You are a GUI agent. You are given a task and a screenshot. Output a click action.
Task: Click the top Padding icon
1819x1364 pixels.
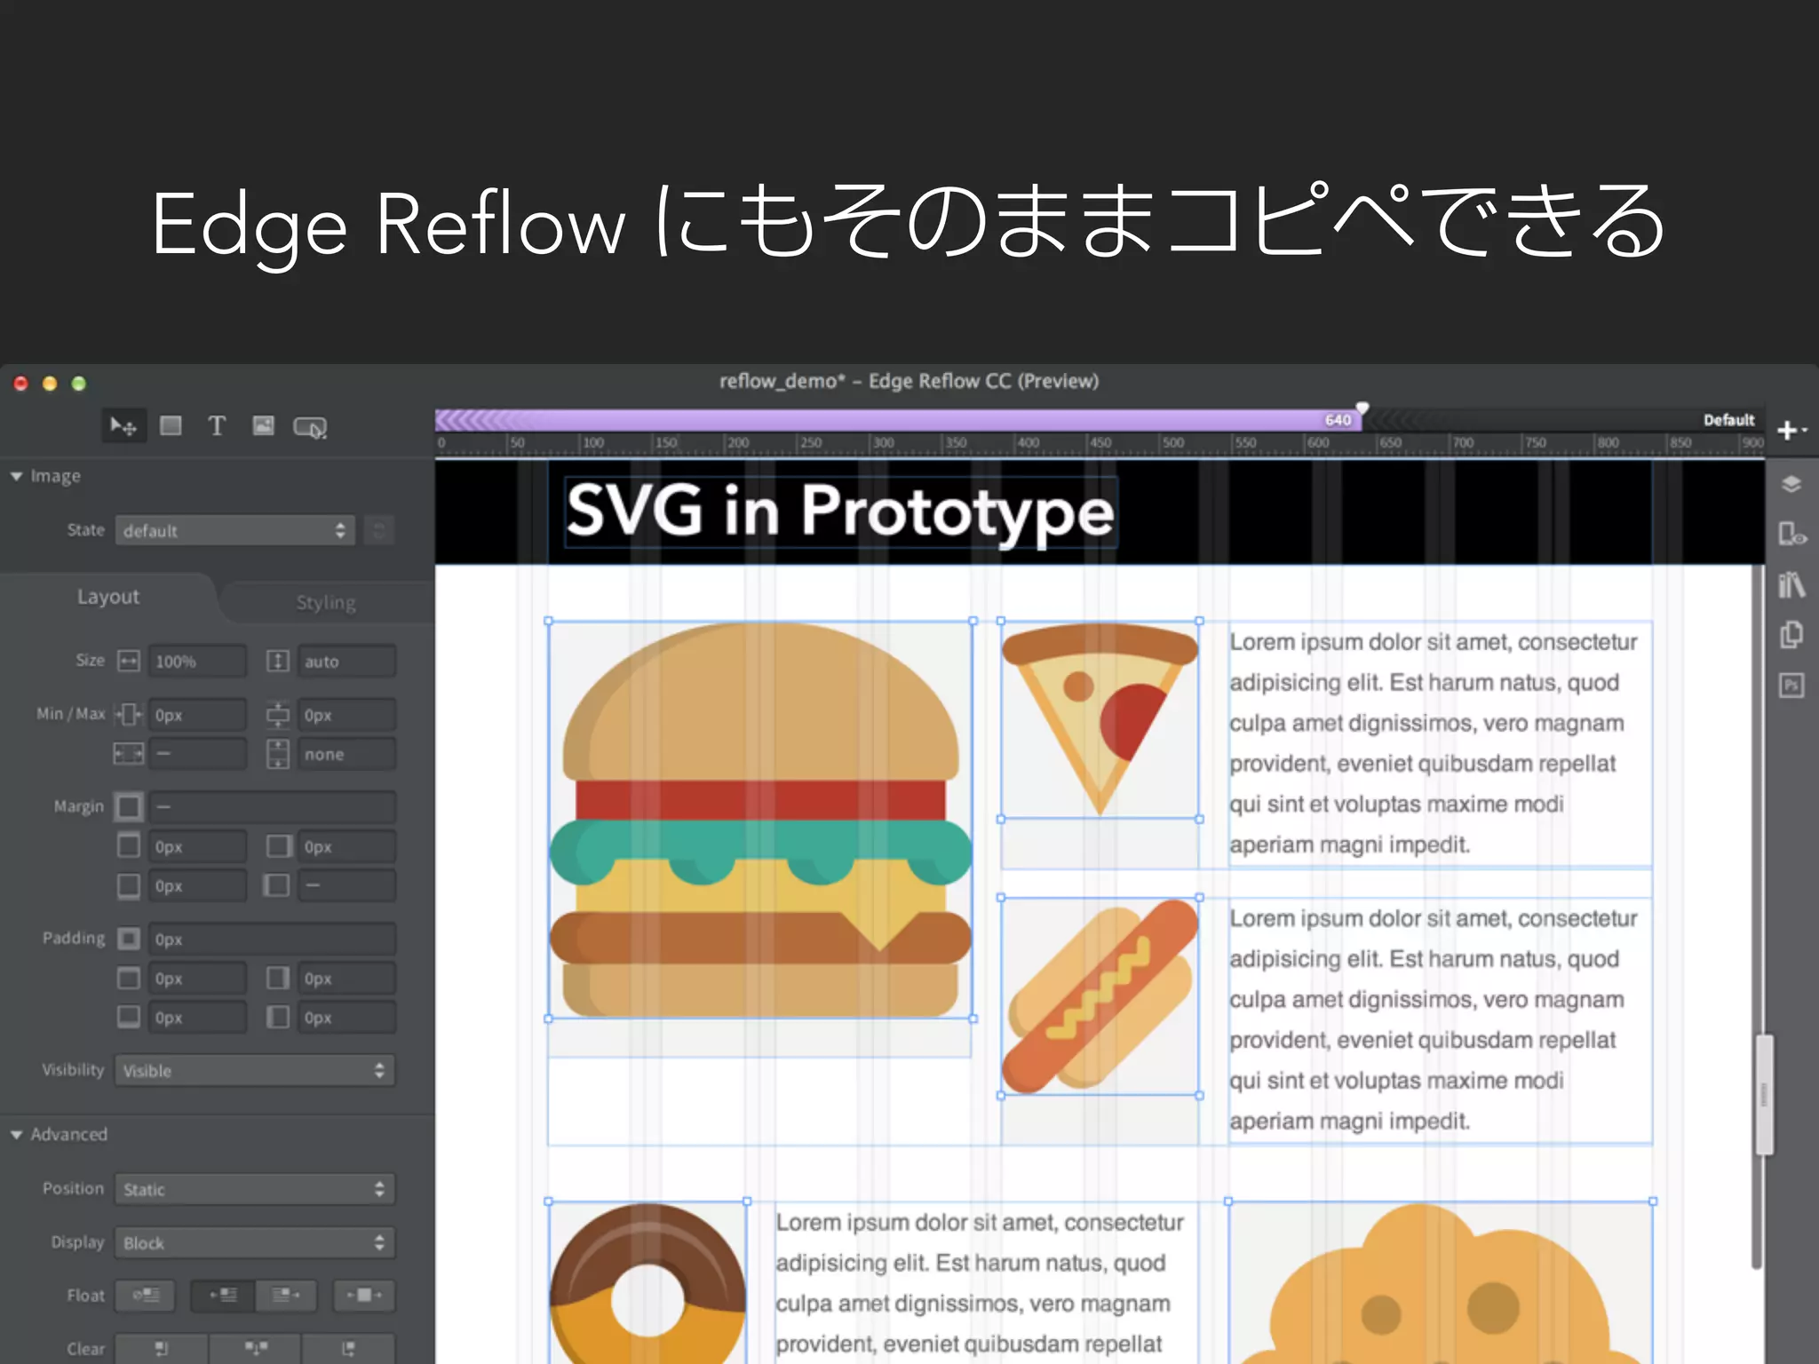point(129,978)
